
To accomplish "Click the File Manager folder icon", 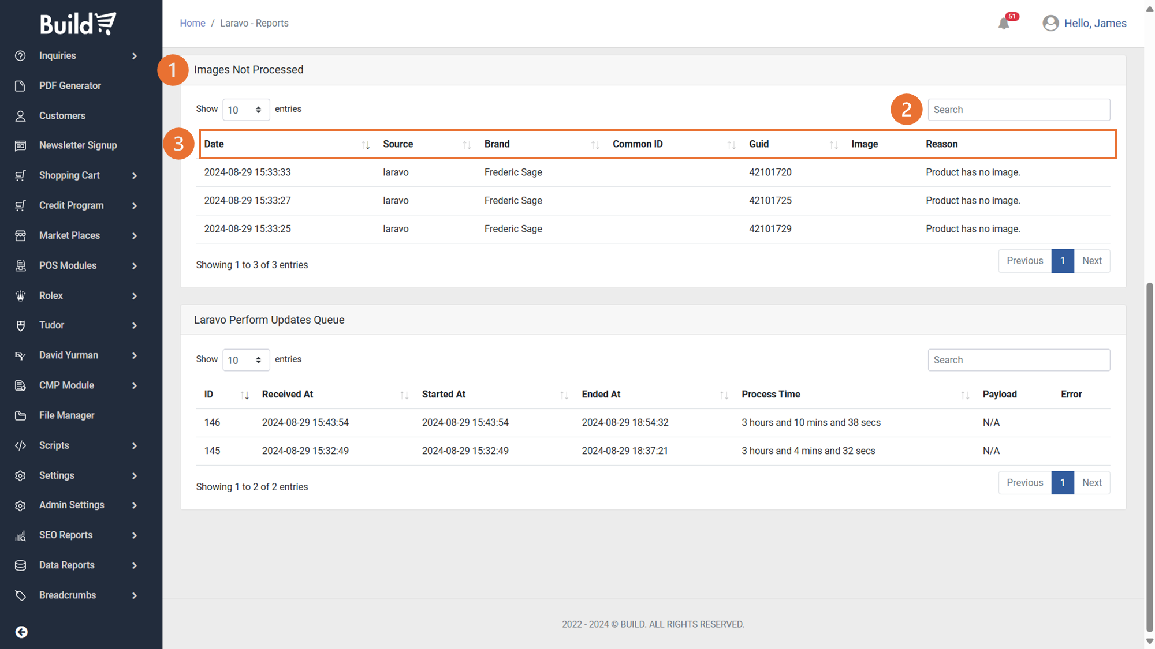I will tap(20, 415).
